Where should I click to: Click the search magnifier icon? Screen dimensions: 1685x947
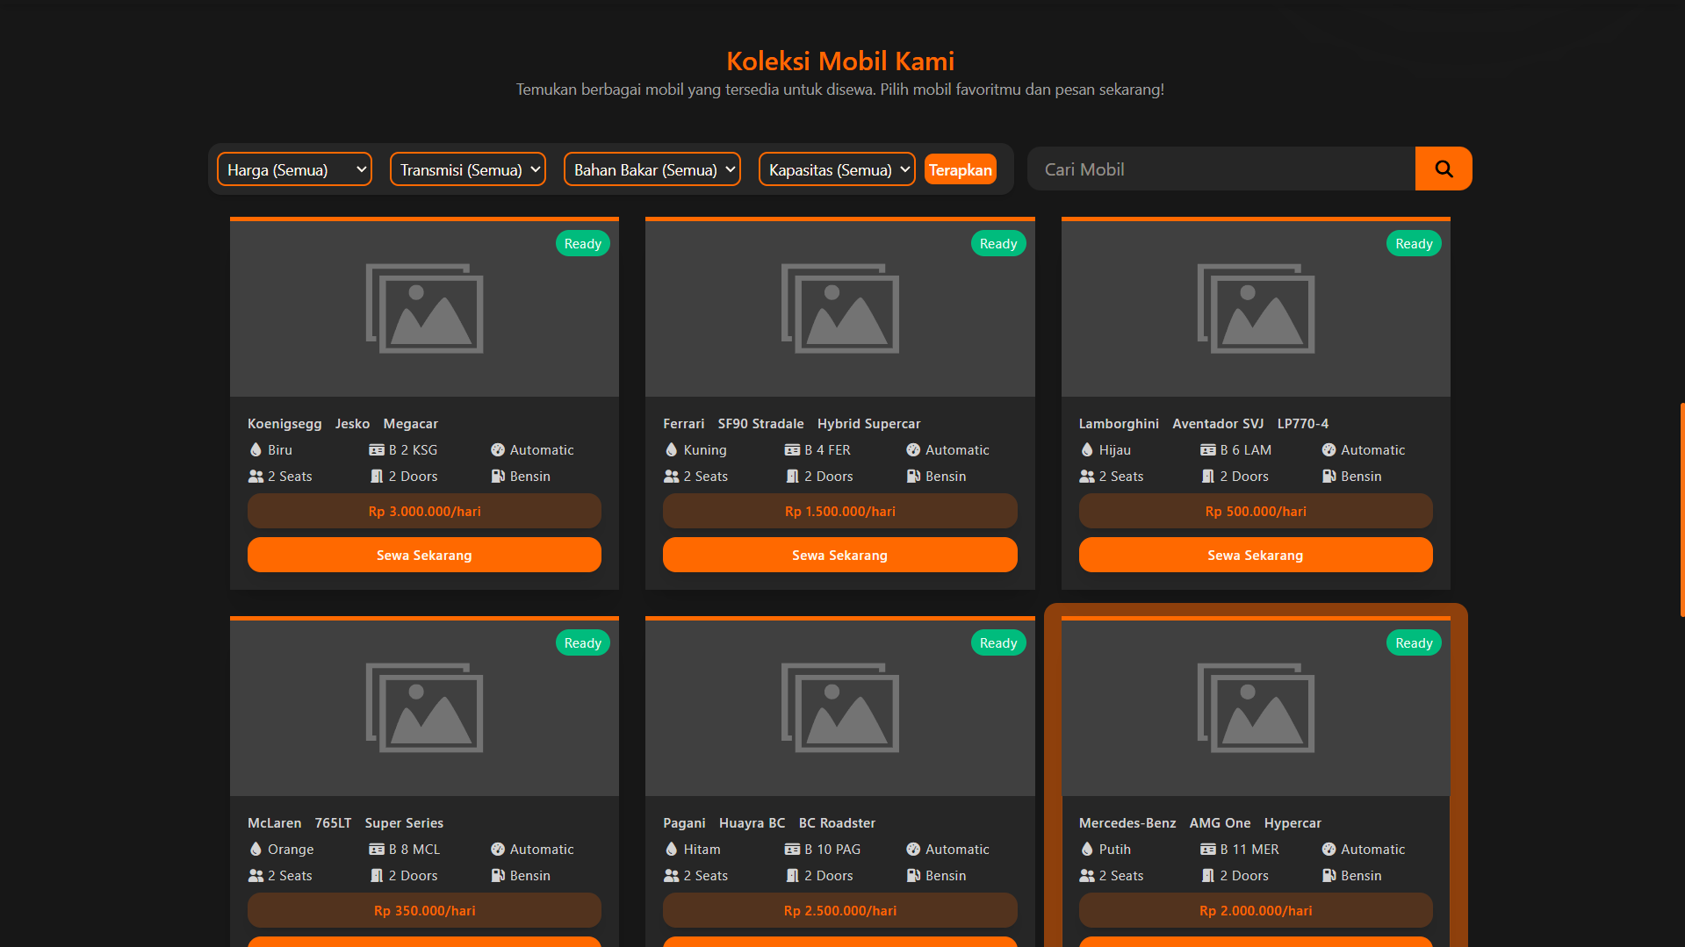[x=1443, y=169]
